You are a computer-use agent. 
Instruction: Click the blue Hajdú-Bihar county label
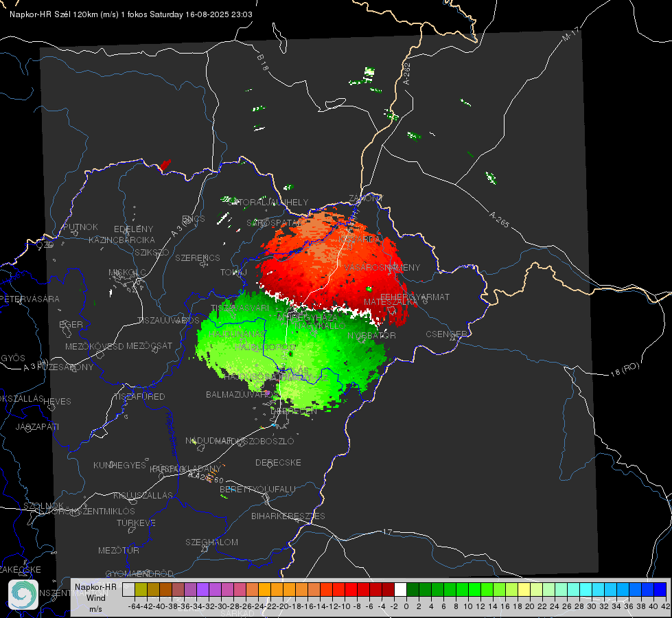[172, 433]
